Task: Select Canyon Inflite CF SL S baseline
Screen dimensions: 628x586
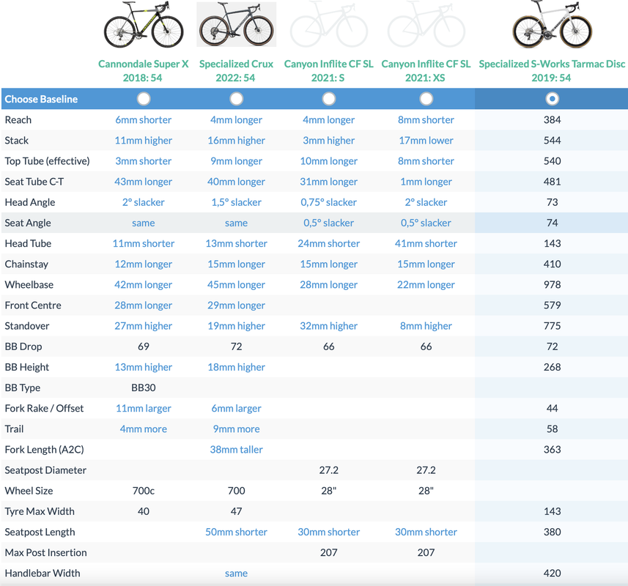Action: coord(329,98)
